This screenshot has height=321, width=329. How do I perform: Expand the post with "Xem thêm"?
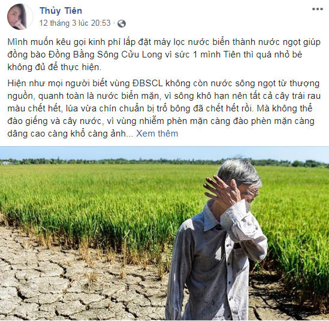pos(157,134)
